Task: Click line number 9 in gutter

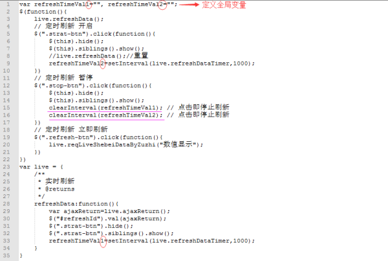Action: tap(8, 63)
